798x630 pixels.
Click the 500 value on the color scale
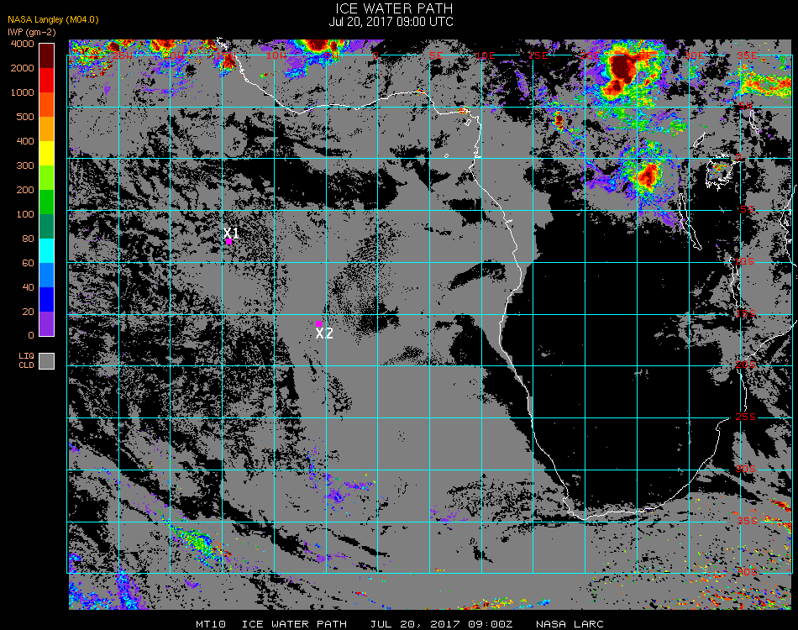click(25, 117)
